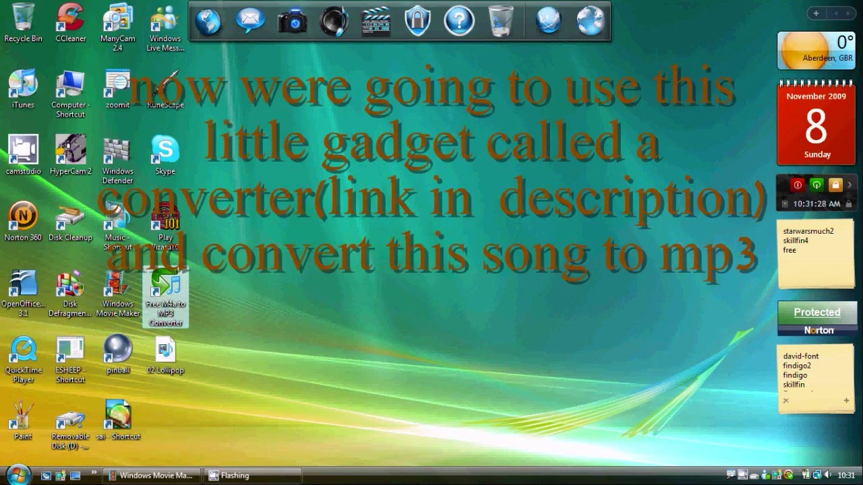Delete the lower sticky note with X
Viewport: 863px width, 485px height.
tap(785, 401)
